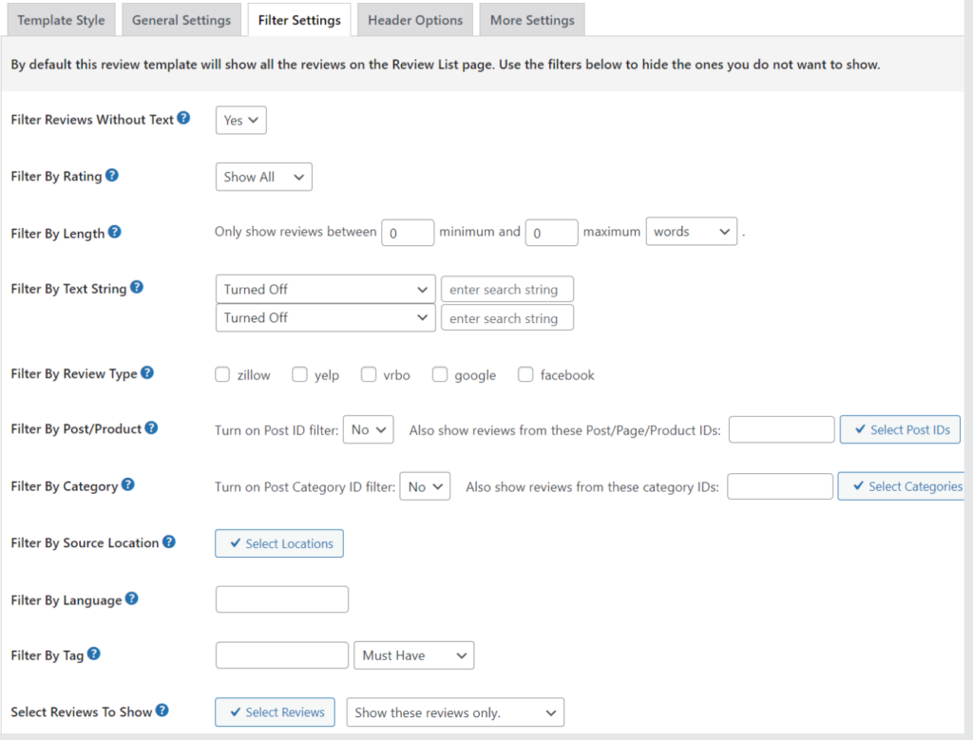Click the Select Reviews button
This screenshot has width=973, height=740.
275,712
